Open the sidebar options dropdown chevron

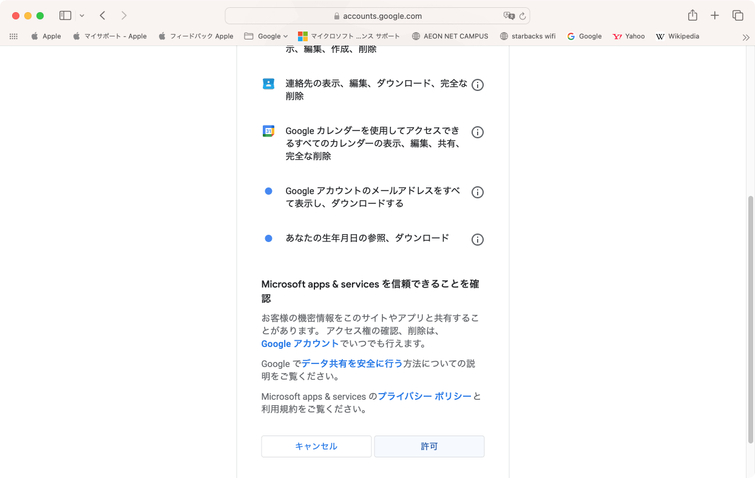pyautogui.click(x=82, y=16)
